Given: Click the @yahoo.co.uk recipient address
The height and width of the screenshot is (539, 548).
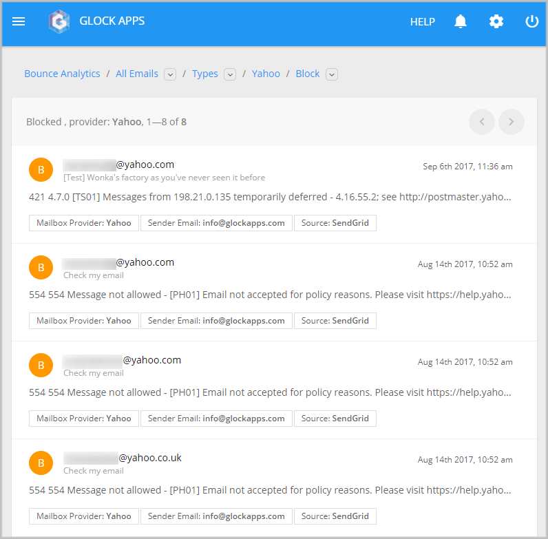Looking at the screenshot, I should (123, 458).
